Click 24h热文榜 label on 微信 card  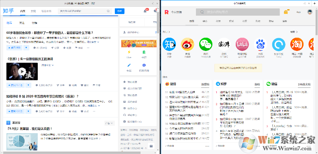(304, 84)
